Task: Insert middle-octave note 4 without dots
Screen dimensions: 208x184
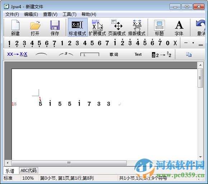Action: (x=85, y=43)
